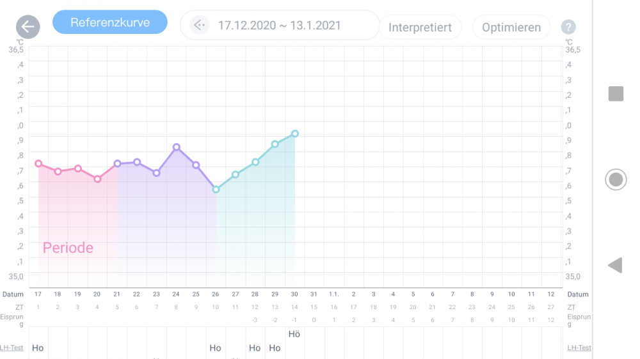Select temperature point on date 25
The width and height of the screenshot is (640, 359).
pos(196,165)
